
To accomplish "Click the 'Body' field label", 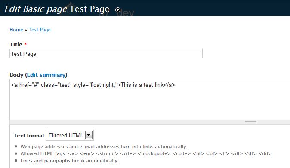I will [16, 75].
